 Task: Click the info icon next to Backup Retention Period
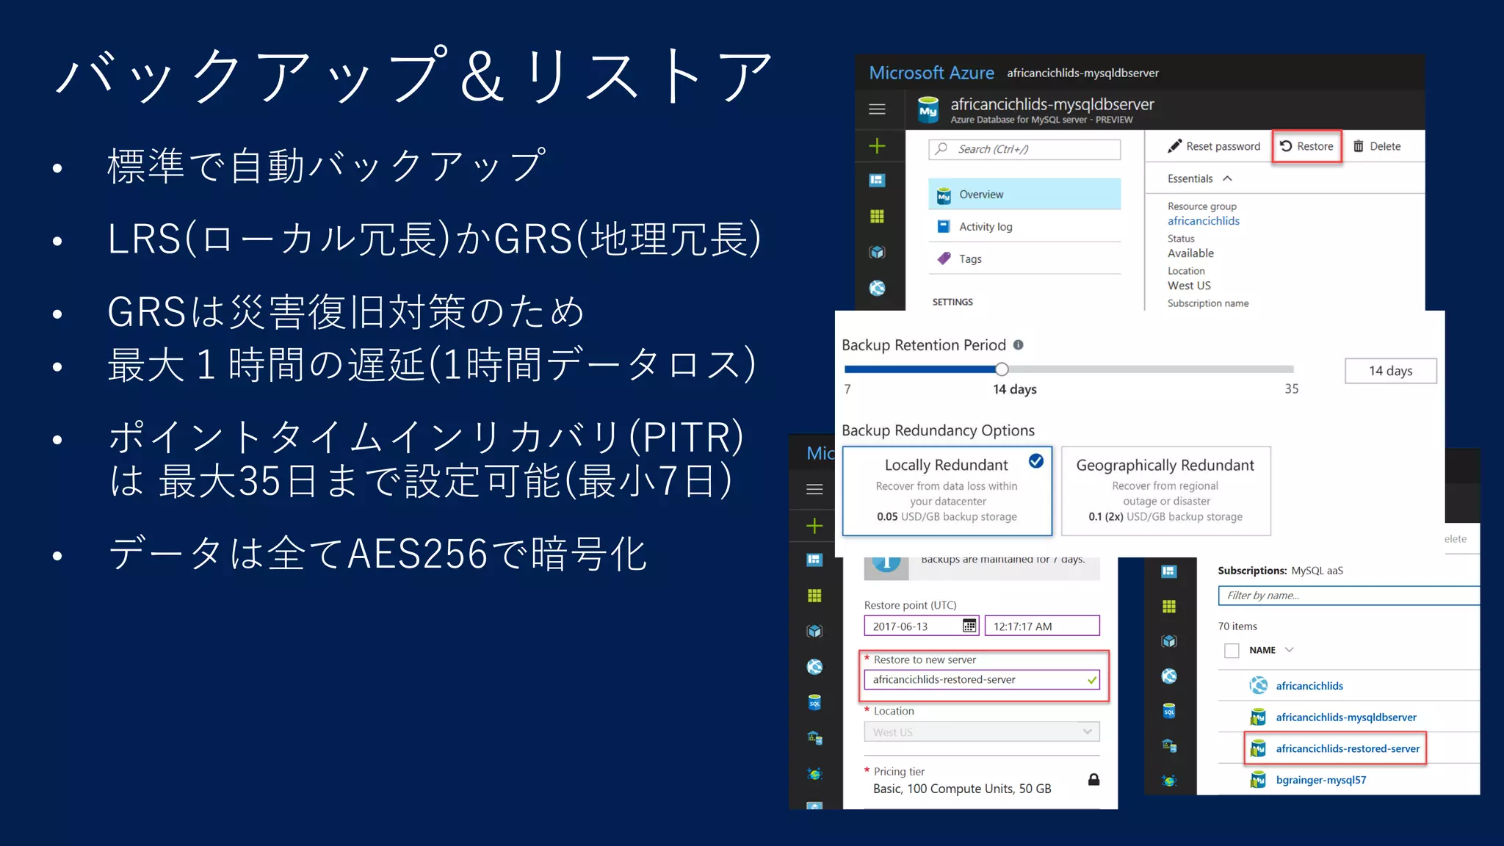[x=1019, y=344]
